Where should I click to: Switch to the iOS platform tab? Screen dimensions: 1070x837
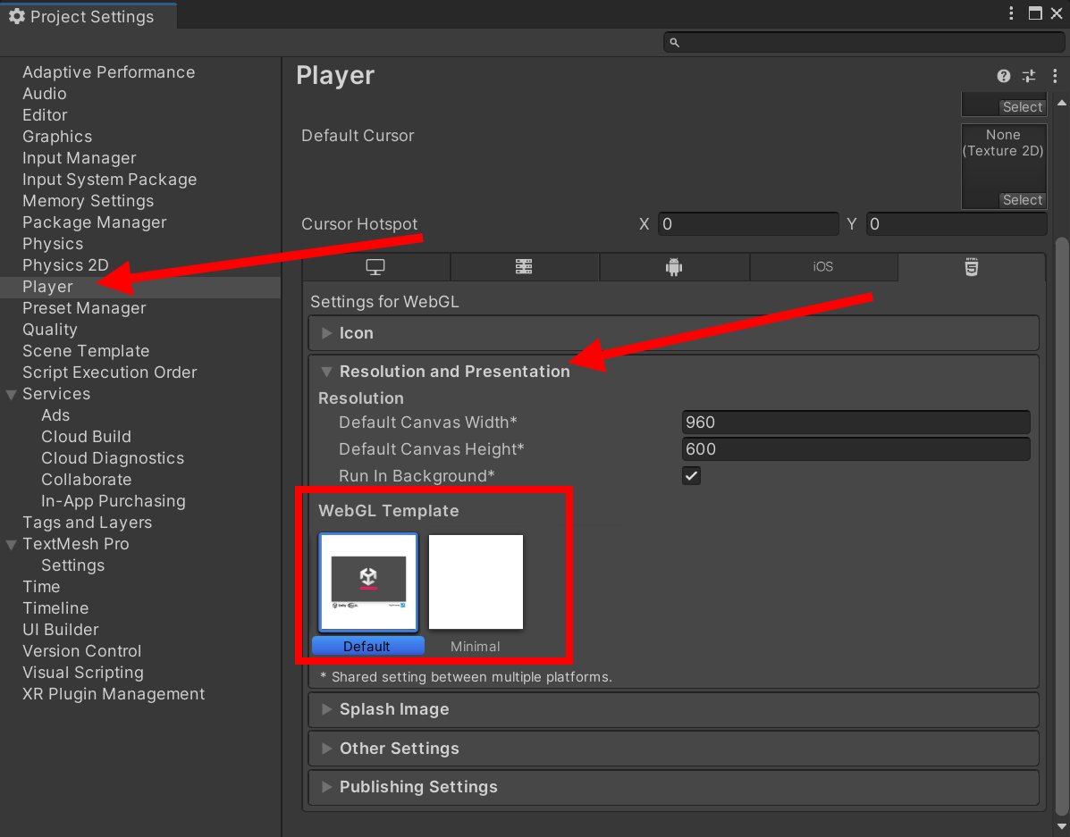click(x=823, y=267)
